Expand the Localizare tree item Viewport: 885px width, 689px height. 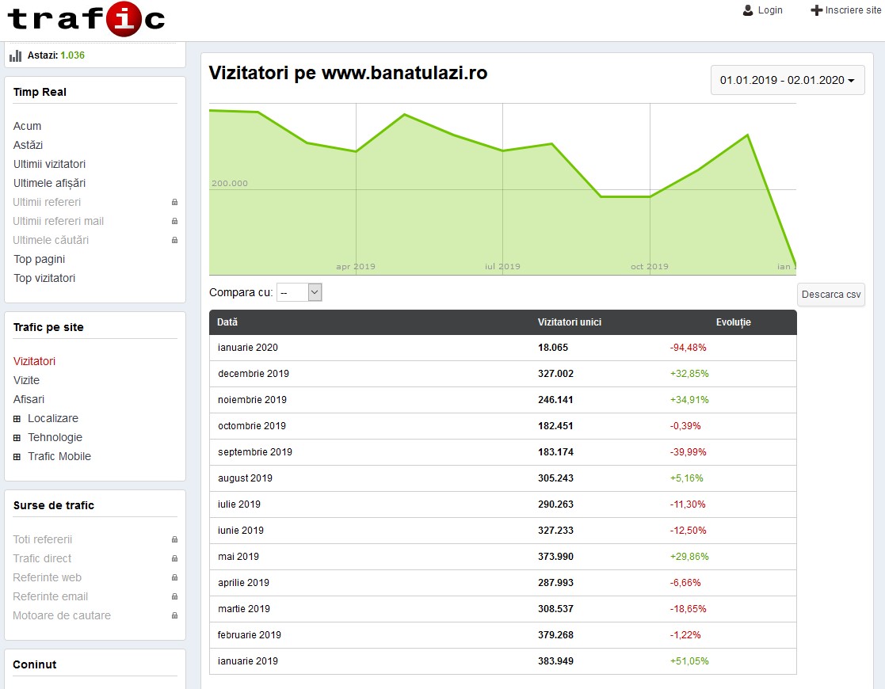coord(17,419)
